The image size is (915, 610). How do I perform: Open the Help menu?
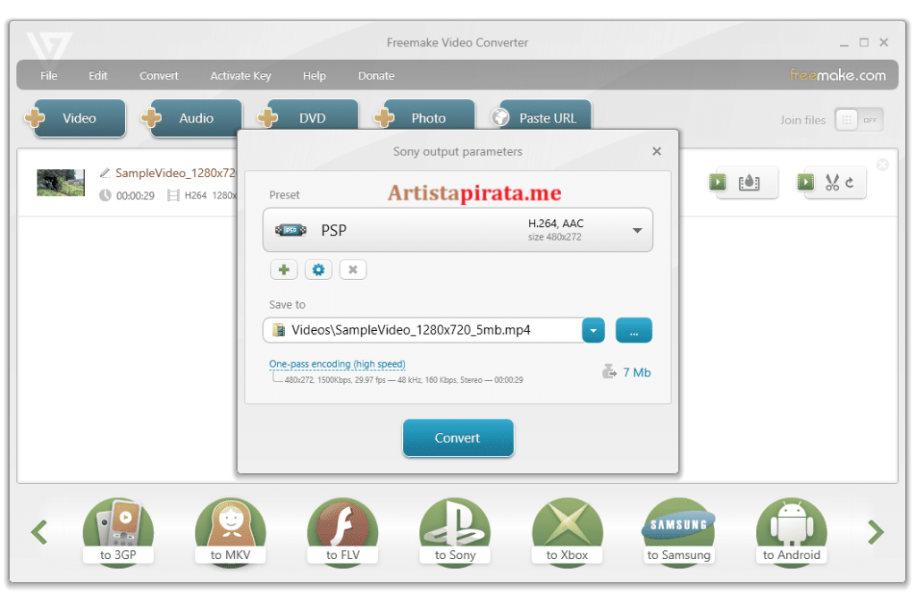(x=314, y=75)
